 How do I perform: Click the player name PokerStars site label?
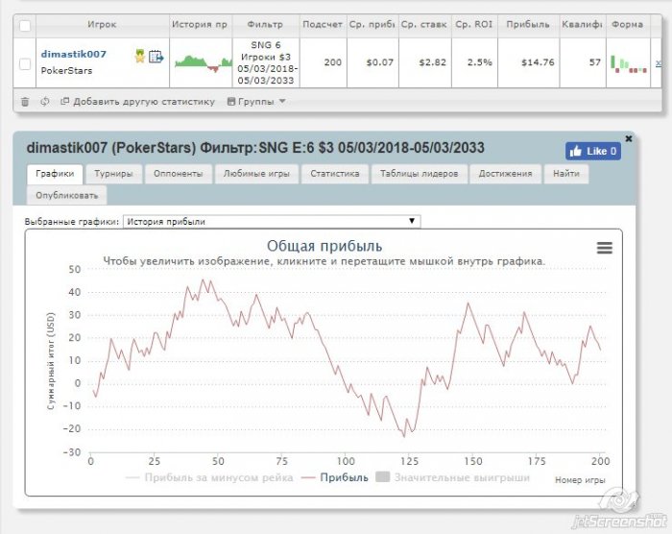(x=66, y=71)
